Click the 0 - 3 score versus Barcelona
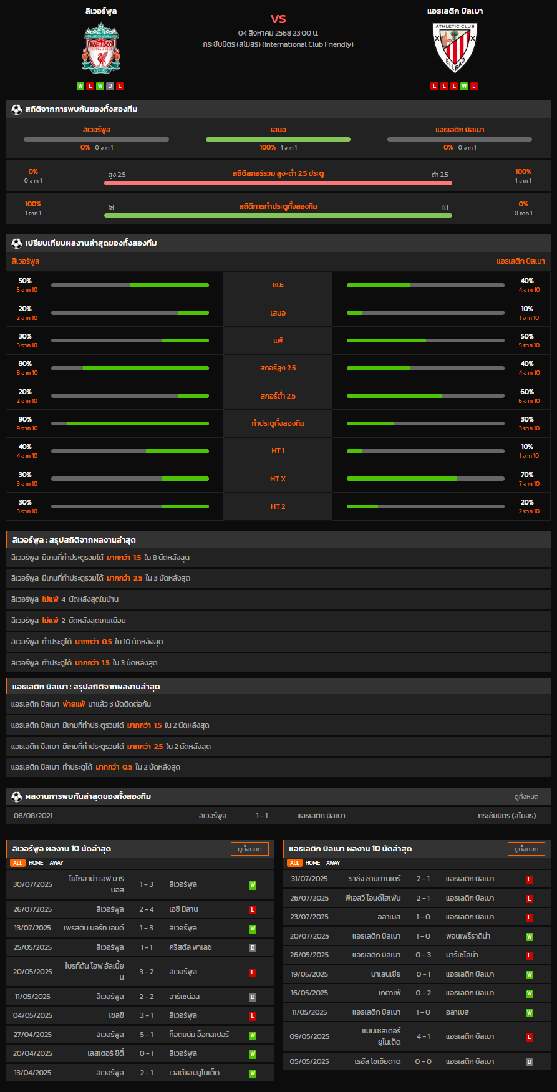This screenshot has height=1092, width=557. coord(423,955)
